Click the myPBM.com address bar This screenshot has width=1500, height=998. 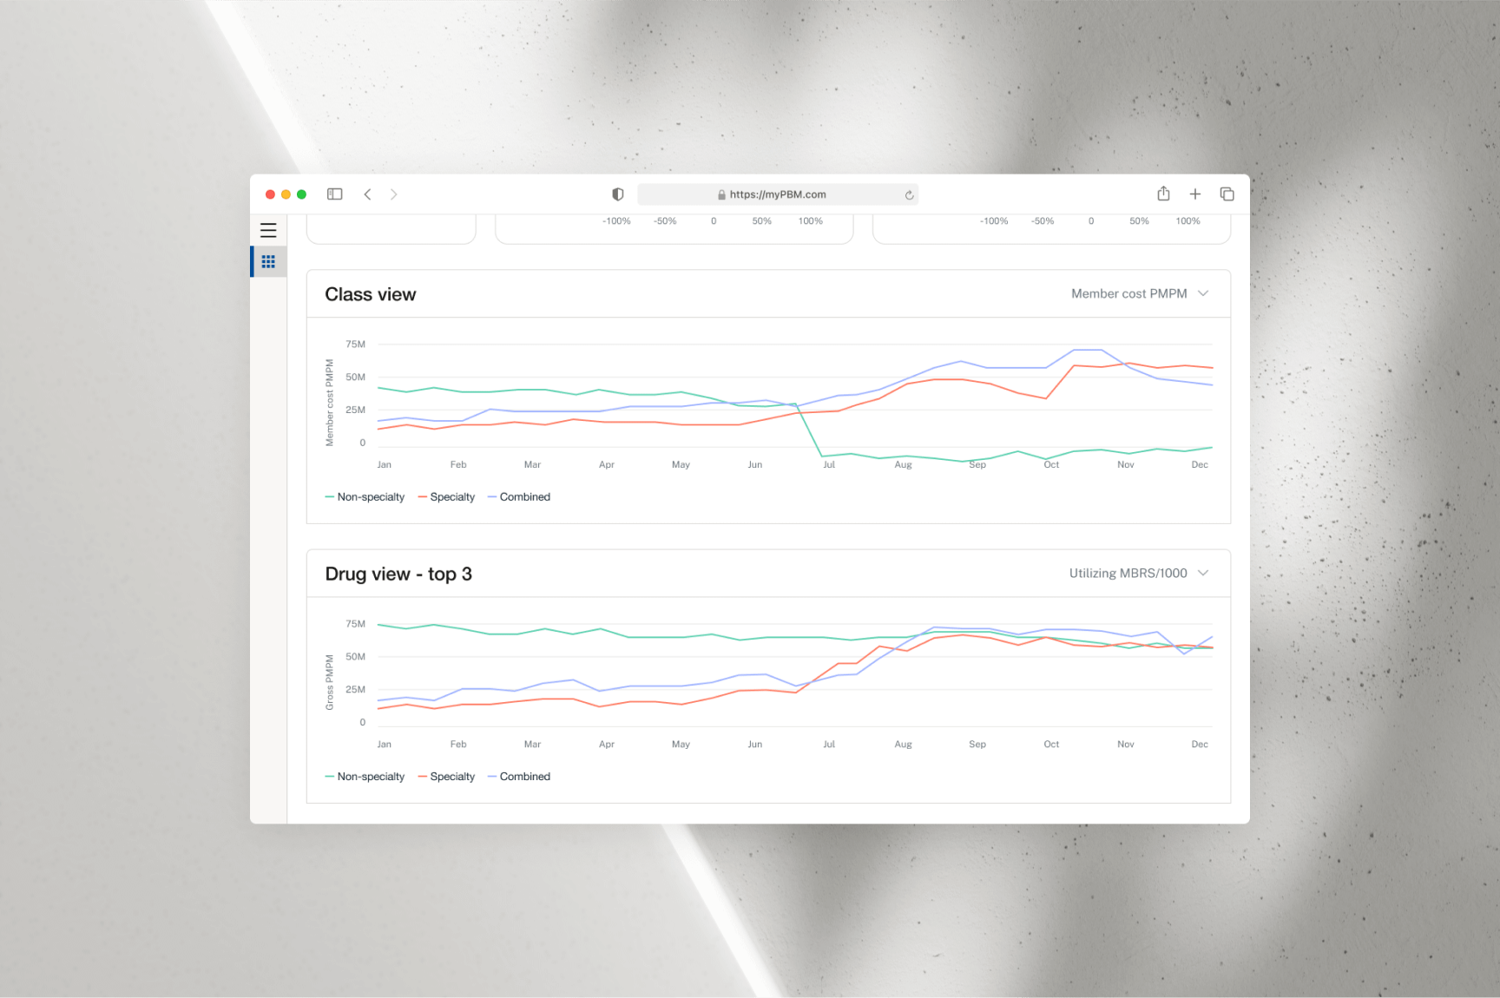pyautogui.click(x=777, y=194)
